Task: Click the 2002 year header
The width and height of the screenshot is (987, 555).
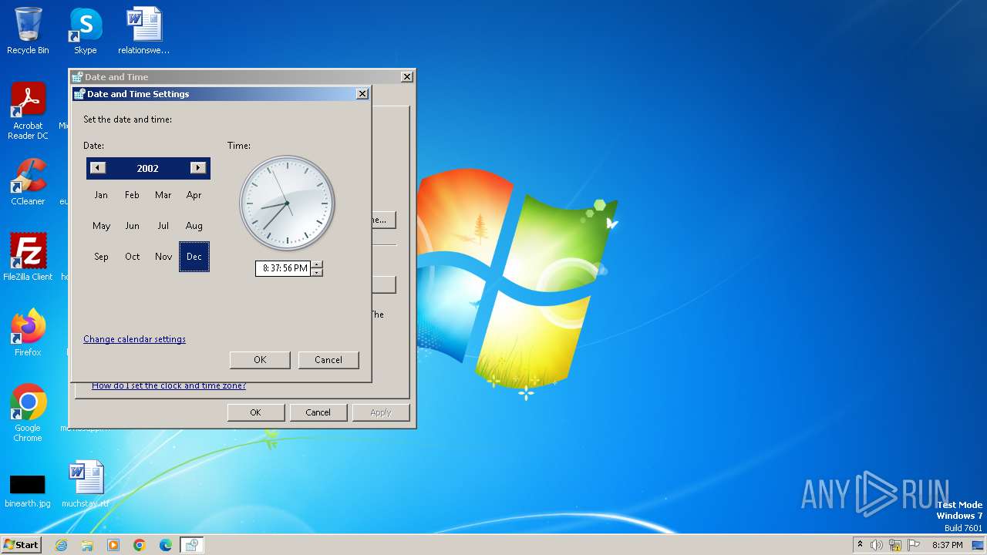Action: [x=148, y=168]
